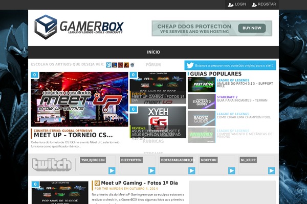Click the tweet text about novo conteúdo original
Viewport: 307px width, 204px height.
coord(234,66)
